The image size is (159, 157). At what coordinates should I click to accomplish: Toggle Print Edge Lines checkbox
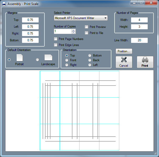pos(55,45)
